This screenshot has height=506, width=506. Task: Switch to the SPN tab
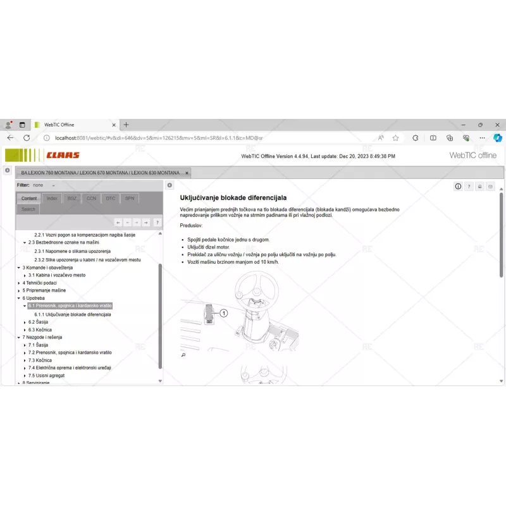[x=128, y=198]
